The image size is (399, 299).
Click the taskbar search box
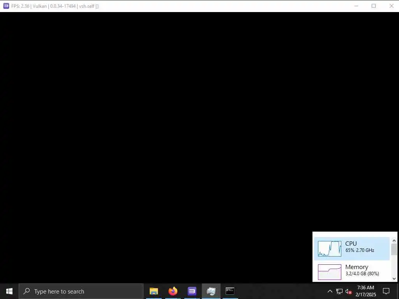[81, 291]
